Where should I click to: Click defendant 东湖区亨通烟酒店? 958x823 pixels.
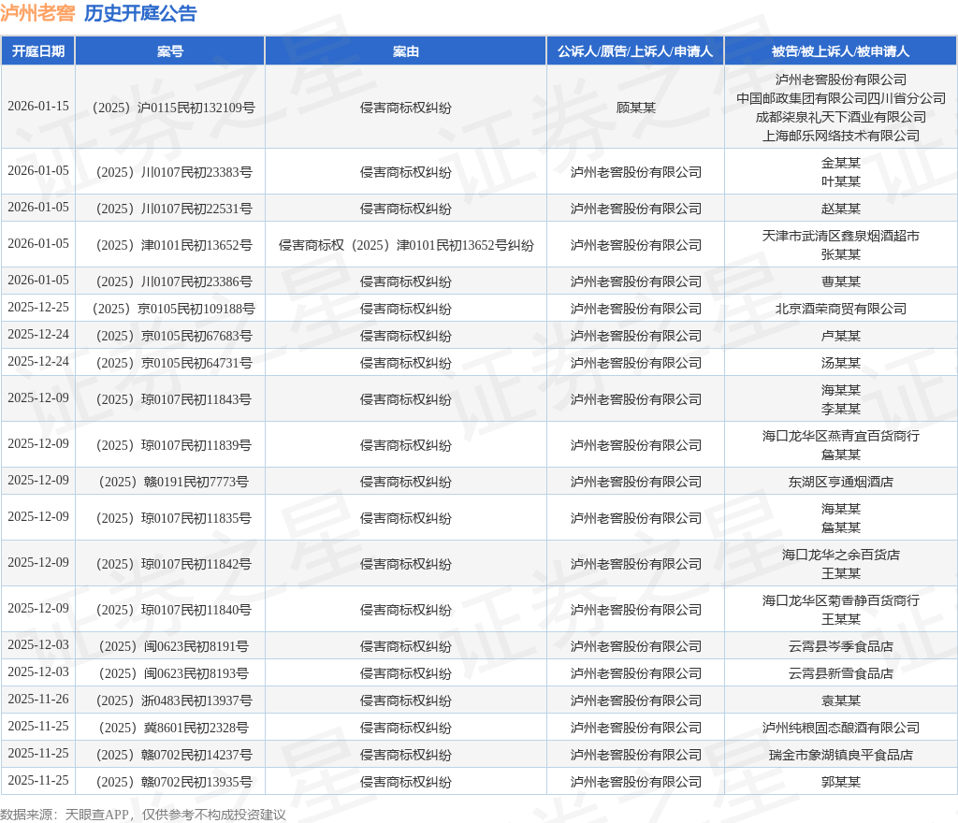click(x=841, y=482)
